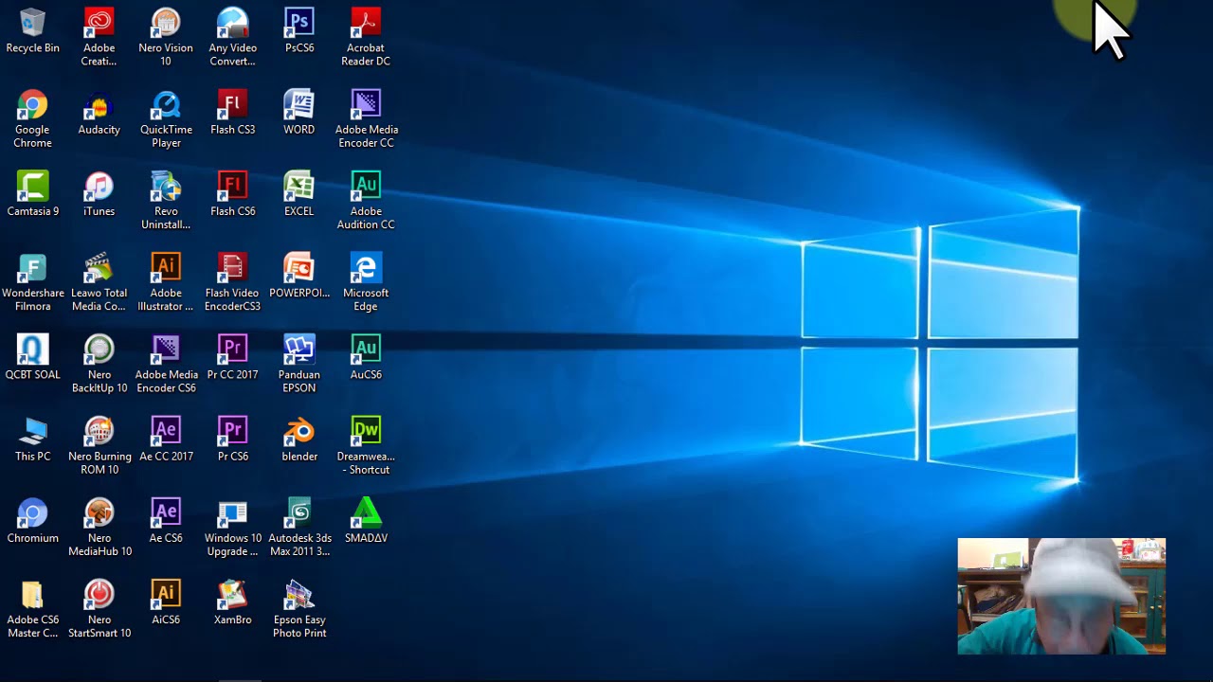Image resolution: width=1213 pixels, height=682 pixels.
Task: Select the Chromium browser icon
Action: click(32, 512)
